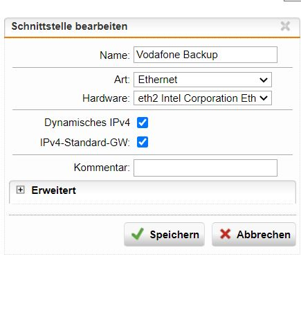The image size is (301, 322).
Task: Click into the empty Kommentar field
Action: click(x=206, y=168)
